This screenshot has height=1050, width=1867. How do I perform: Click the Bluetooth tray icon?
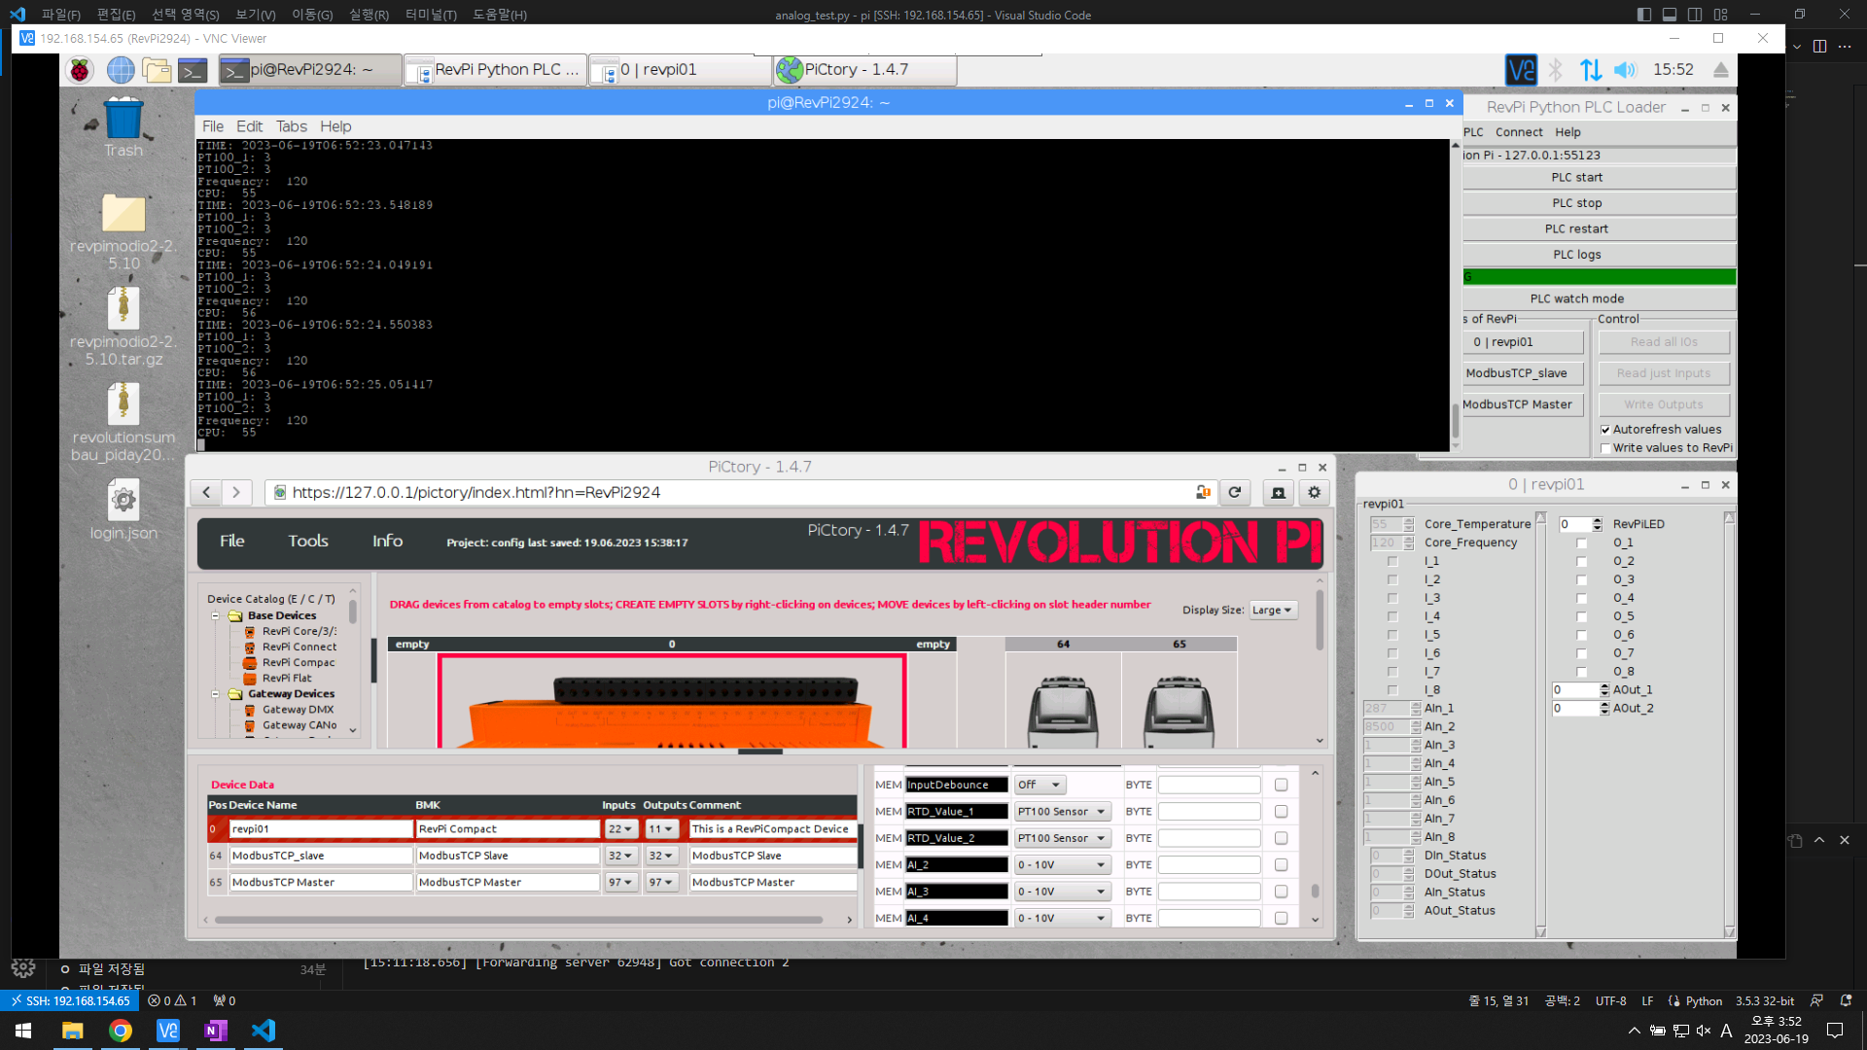tap(1556, 70)
